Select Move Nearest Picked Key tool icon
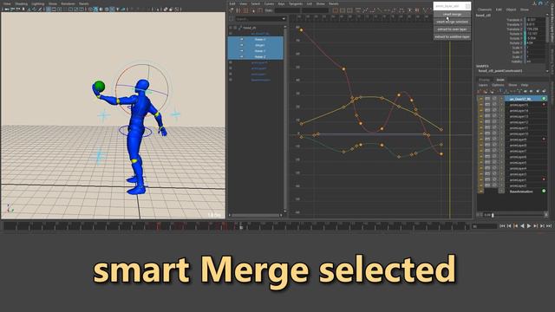The width and height of the screenshot is (555, 312). click(x=232, y=10)
